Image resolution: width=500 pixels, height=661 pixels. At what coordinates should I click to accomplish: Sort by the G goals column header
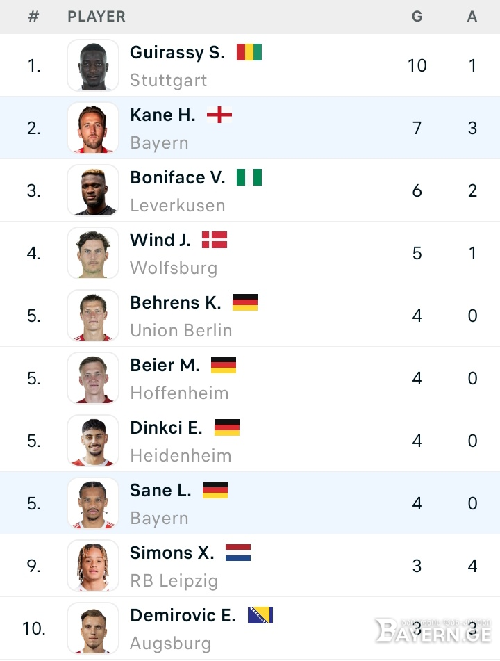pos(417,17)
